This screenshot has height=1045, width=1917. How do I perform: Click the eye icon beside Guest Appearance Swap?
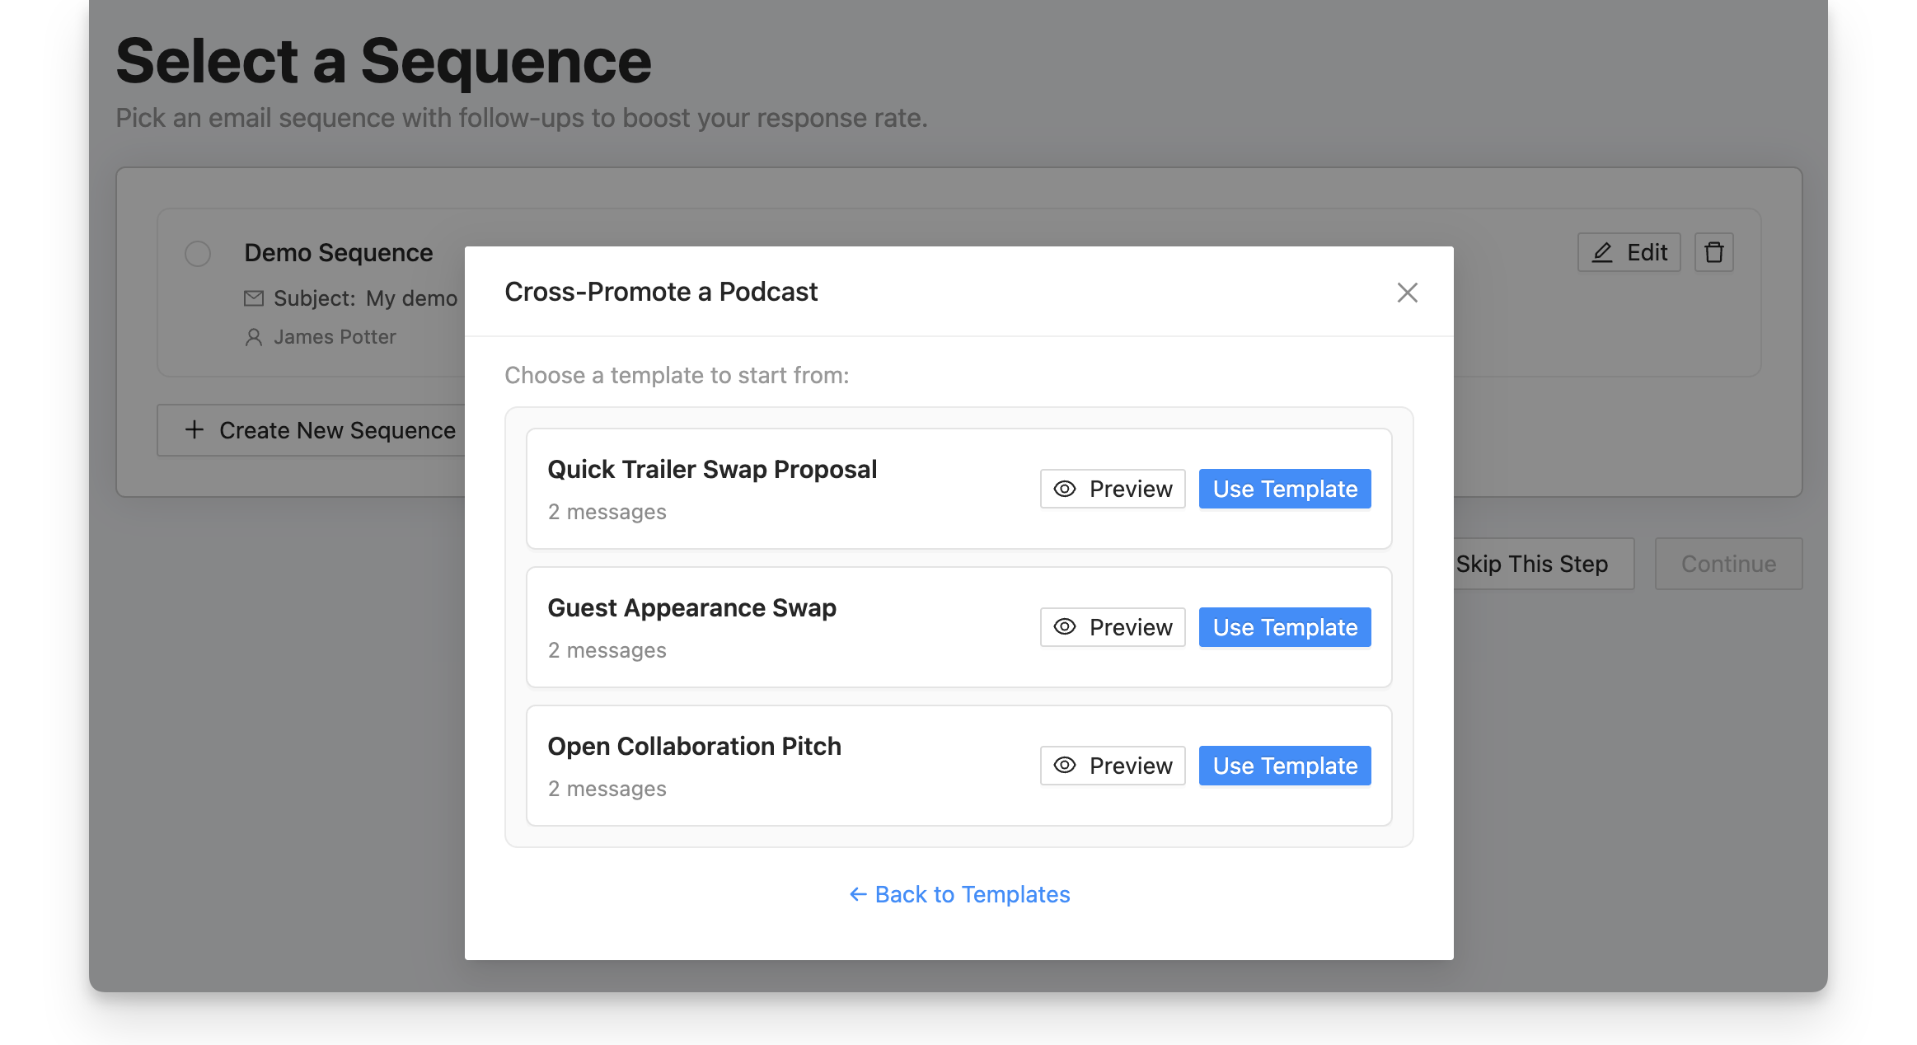pos(1065,627)
